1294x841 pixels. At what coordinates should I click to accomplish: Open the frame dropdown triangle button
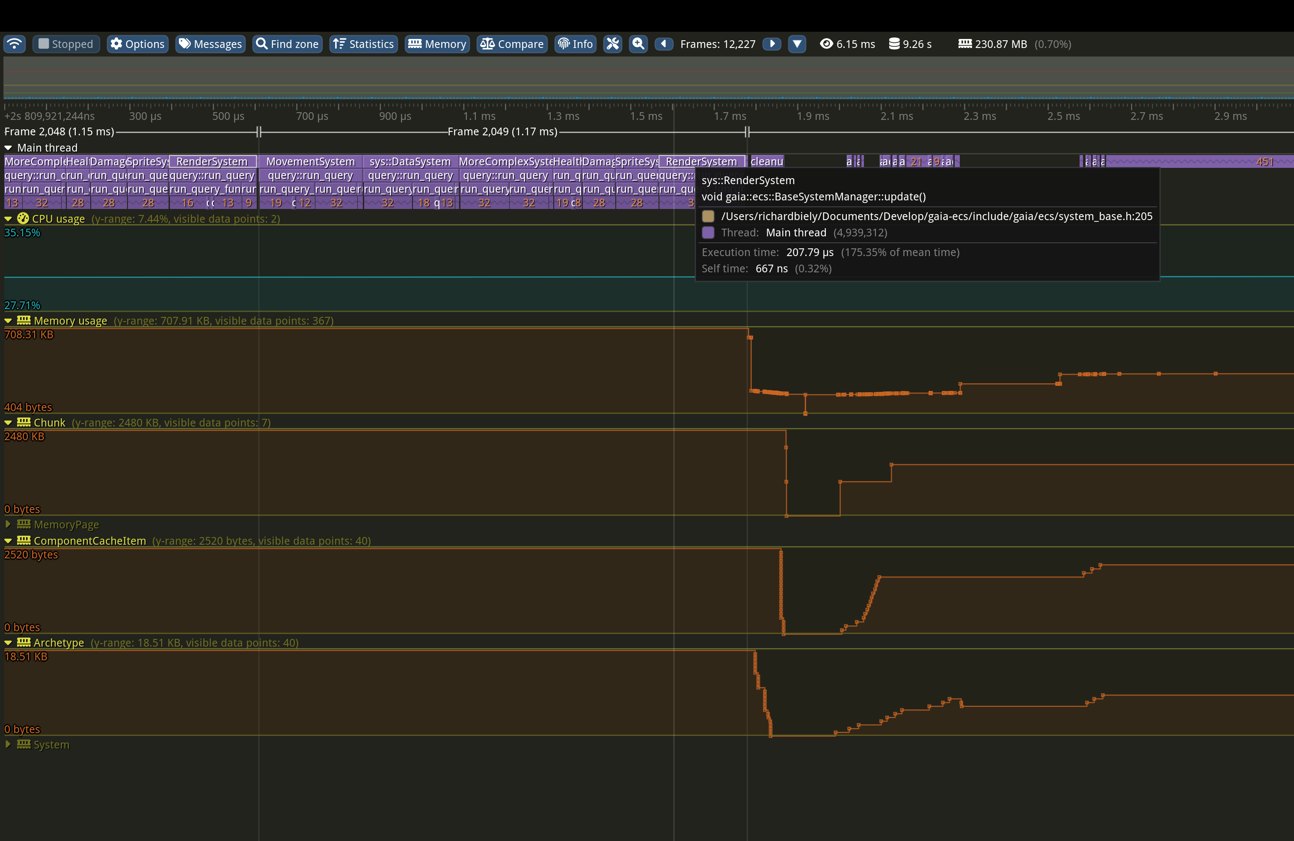tap(797, 44)
